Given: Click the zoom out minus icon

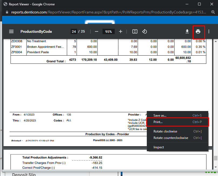Looking at the screenshot, I should (x=97, y=31).
